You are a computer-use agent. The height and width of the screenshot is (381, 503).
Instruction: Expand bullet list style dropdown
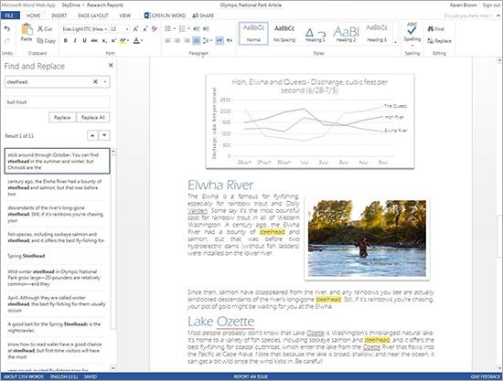tap(174, 29)
